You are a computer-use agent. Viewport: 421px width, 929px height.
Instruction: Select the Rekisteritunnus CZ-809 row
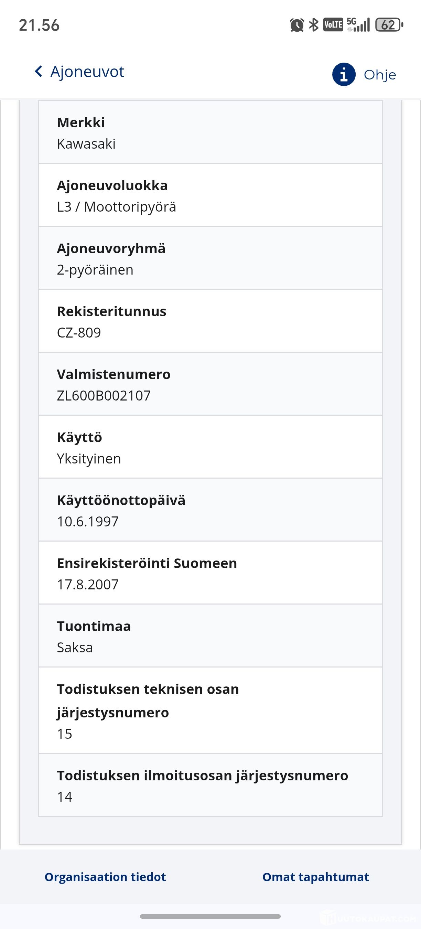(210, 321)
